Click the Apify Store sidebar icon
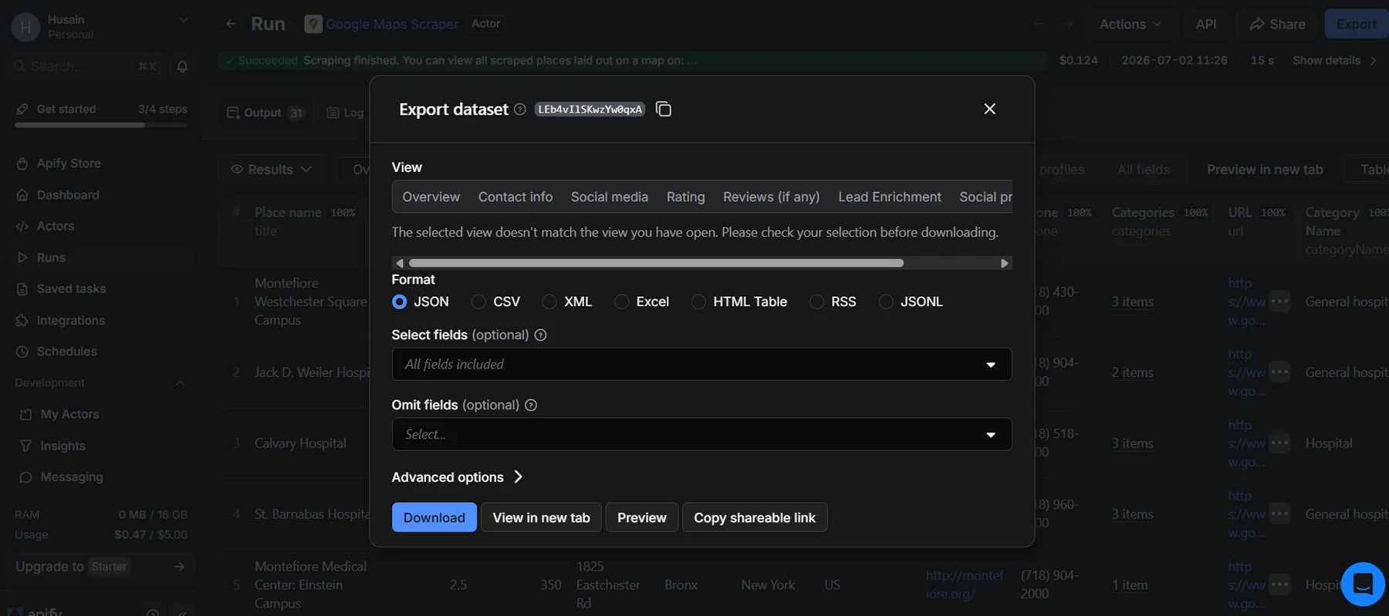The image size is (1389, 616). click(x=22, y=163)
